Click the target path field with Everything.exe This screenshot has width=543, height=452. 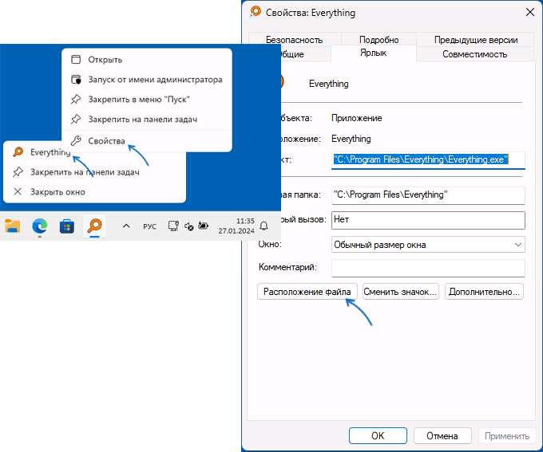click(x=428, y=160)
